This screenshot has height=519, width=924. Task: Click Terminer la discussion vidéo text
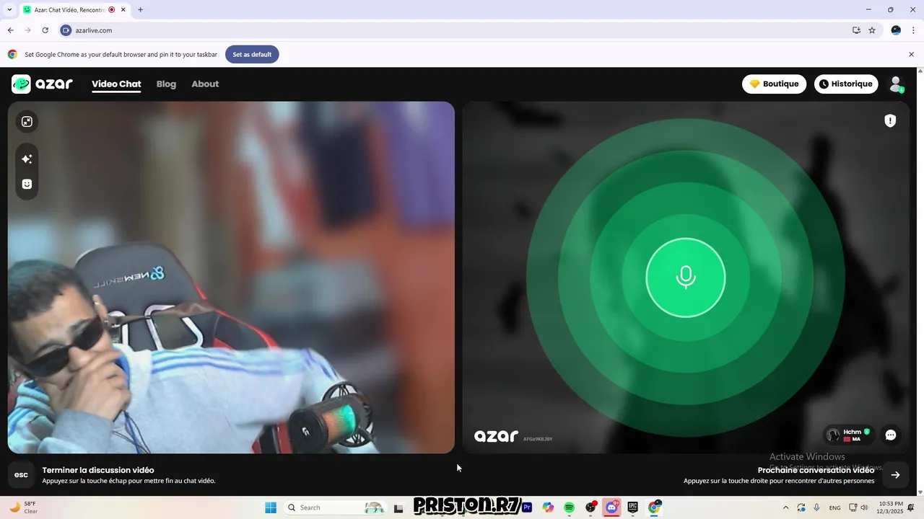point(98,470)
